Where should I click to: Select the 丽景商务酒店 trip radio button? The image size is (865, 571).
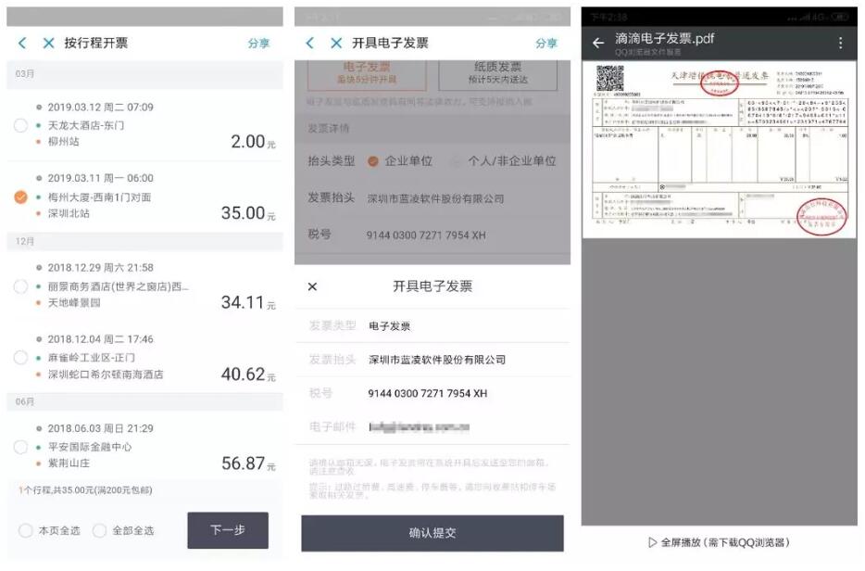(x=20, y=286)
